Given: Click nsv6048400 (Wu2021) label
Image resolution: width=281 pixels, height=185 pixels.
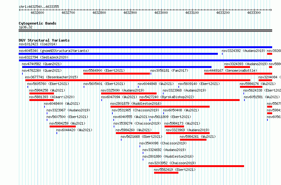Looking at the screenshot, I should (x=62, y=104).
